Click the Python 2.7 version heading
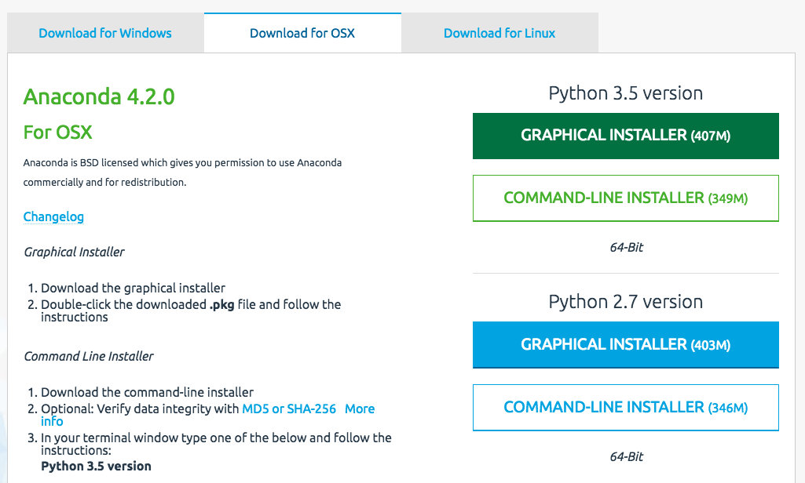Screen dimensions: 805x483 pos(626,302)
